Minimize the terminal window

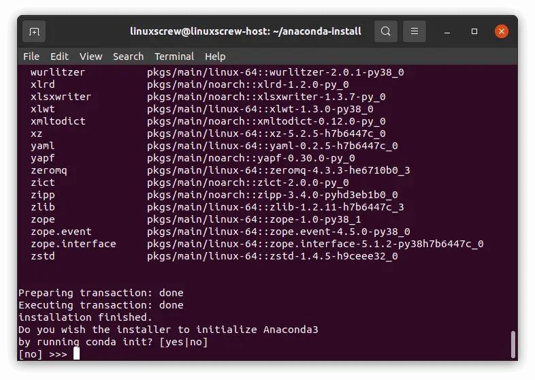(x=447, y=32)
